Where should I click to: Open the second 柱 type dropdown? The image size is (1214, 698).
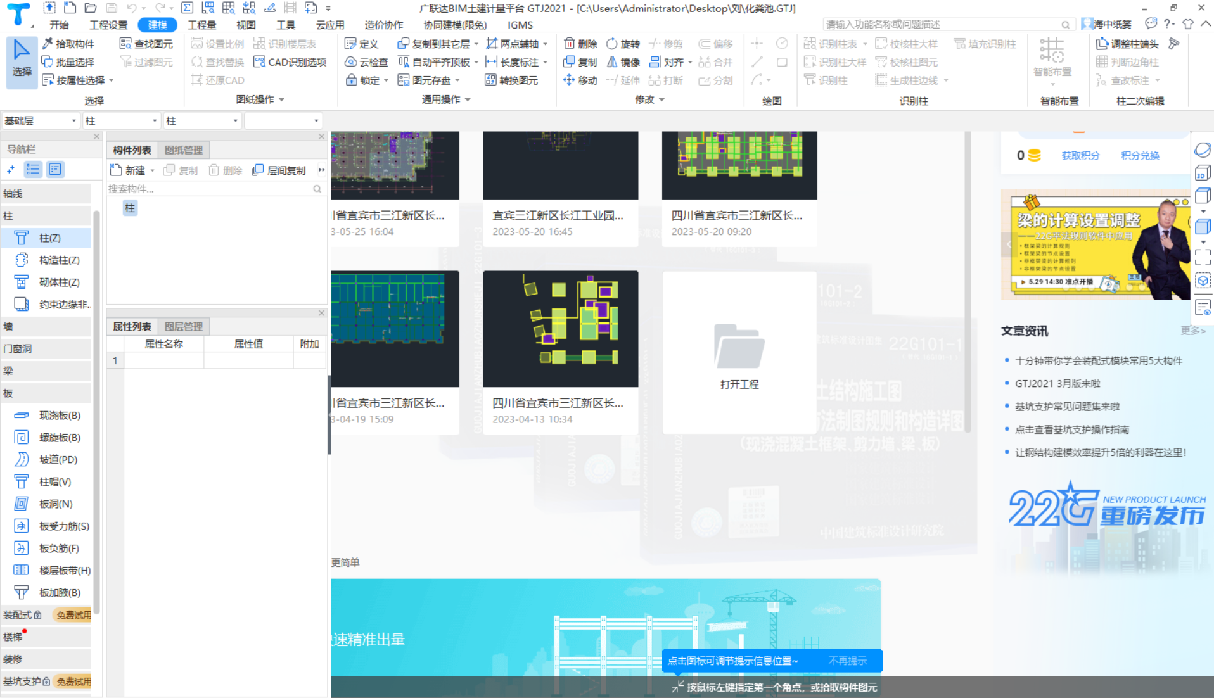tap(201, 121)
